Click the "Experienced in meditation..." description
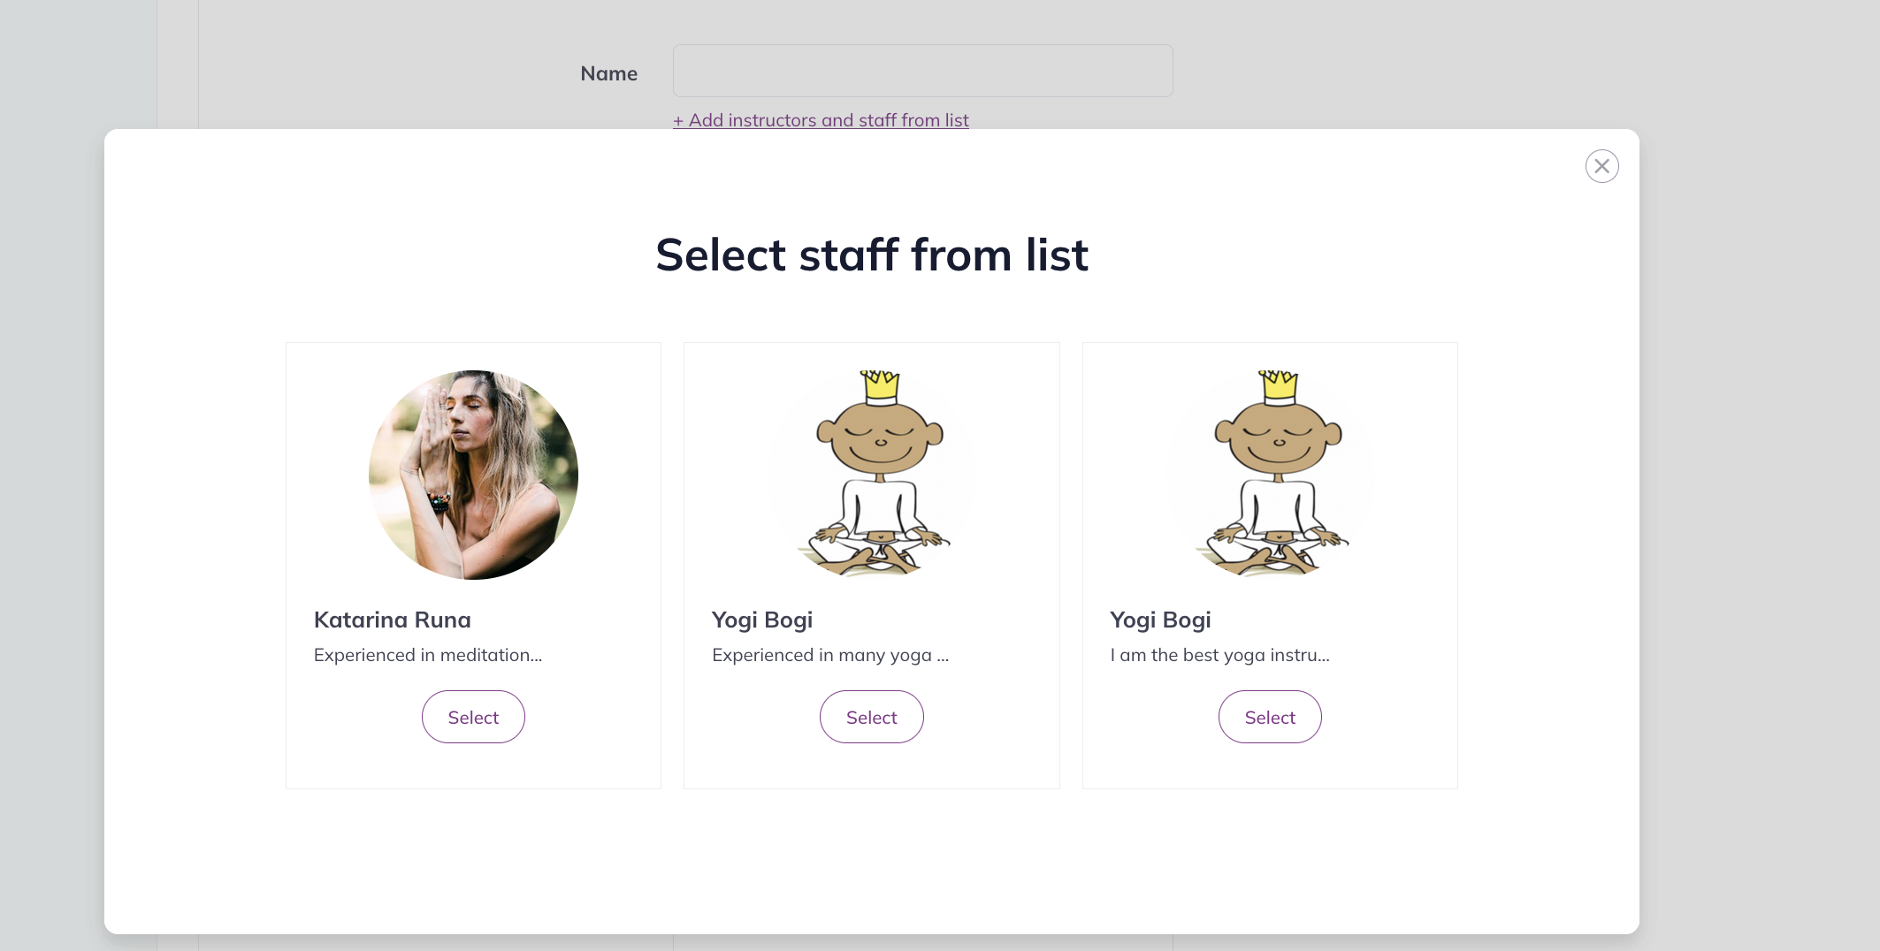1880x951 pixels. (x=428, y=655)
